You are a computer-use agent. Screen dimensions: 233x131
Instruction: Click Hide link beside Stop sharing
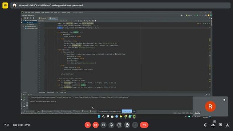[134, 111]
